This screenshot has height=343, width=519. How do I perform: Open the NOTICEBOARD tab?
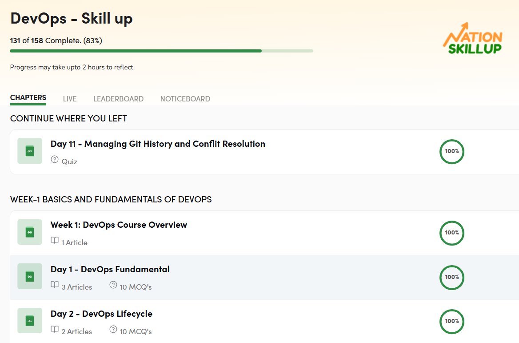[x=185, y=99]
